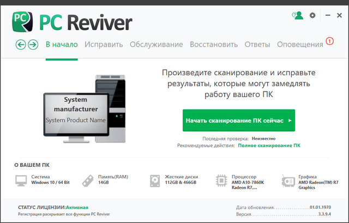Click the processor chip icon
Viewport: 349px width, 223px height.
pyautogui.click(x=221, y=180)
